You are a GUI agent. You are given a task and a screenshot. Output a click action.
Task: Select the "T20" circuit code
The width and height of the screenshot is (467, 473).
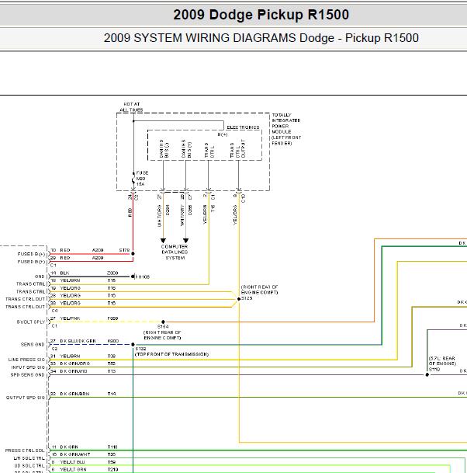tap(112, 454)
